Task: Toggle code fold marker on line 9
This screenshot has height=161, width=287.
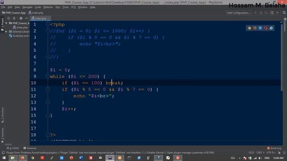Action: [x=48, y=76]
